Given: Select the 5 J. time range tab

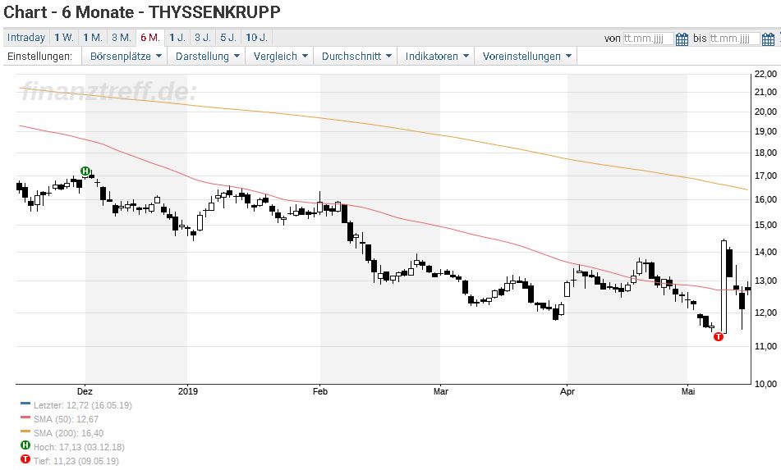Looking at the screenshot, I should click(228, 37).
